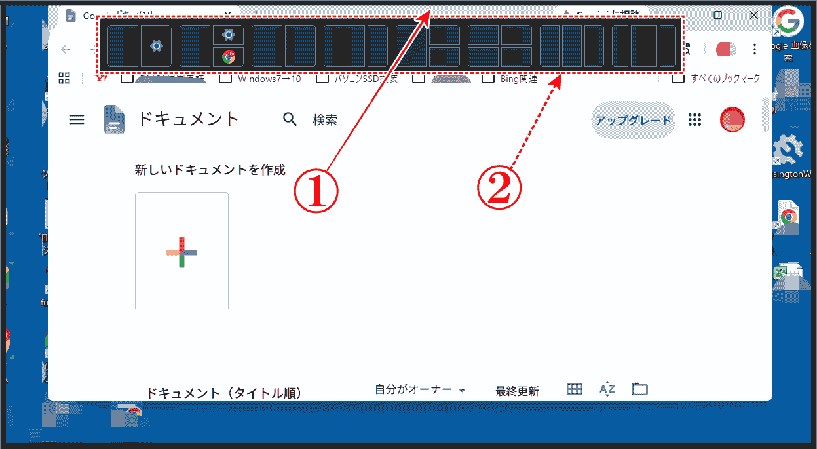Open the パソコンSSD換装 bookmark folder
This screenshot has width=817, height=449.
click(x=358, y=79)
